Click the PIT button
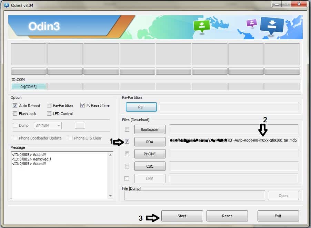Screen dimensions: 311x228 pyautogui.click(x=141, y=107)
